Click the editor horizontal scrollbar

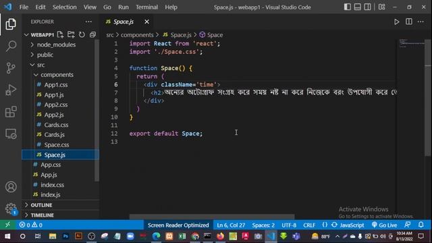tap(211, 217)
